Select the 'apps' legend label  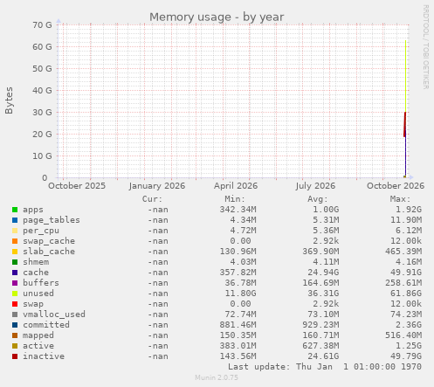pos(33,210)
